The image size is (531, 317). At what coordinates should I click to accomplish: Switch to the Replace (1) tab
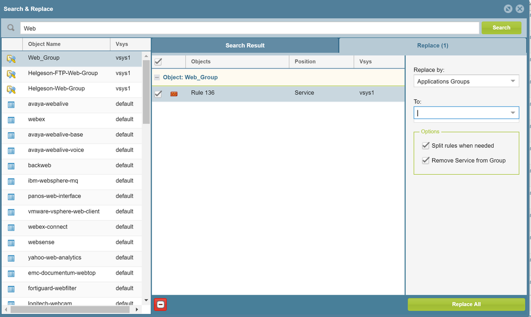tap(433, 45)
